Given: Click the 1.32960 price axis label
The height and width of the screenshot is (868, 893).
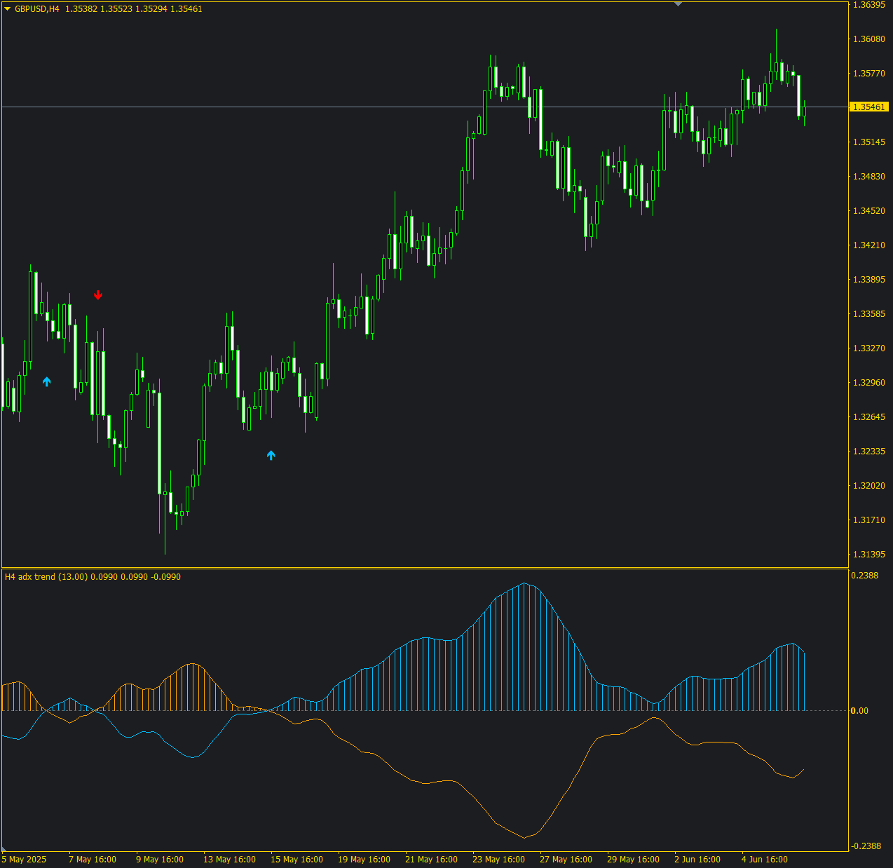Looking at the screenshot, I should tap(868, 383).
